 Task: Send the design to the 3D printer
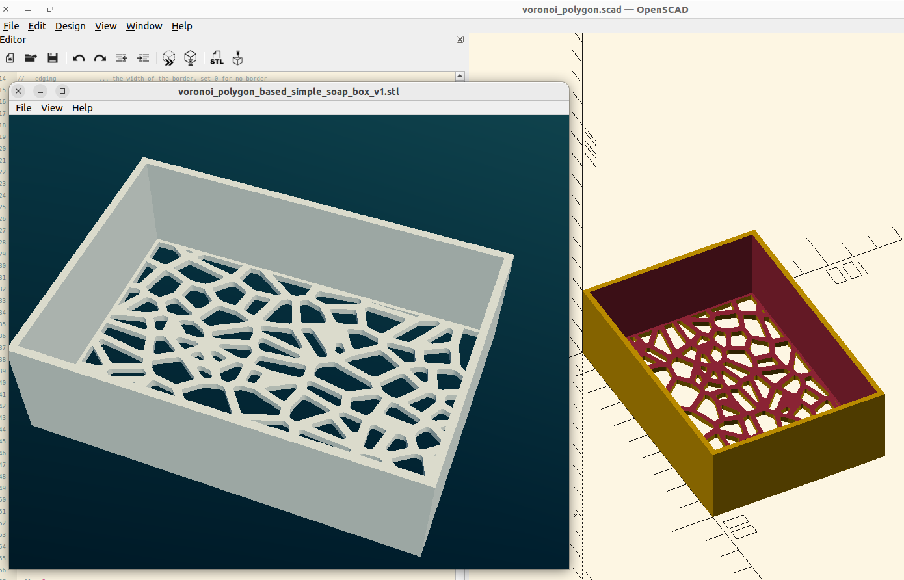click(238, 58)
